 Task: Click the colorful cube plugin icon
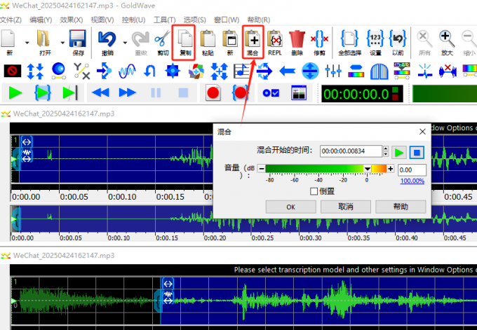(x=196, y=71)
